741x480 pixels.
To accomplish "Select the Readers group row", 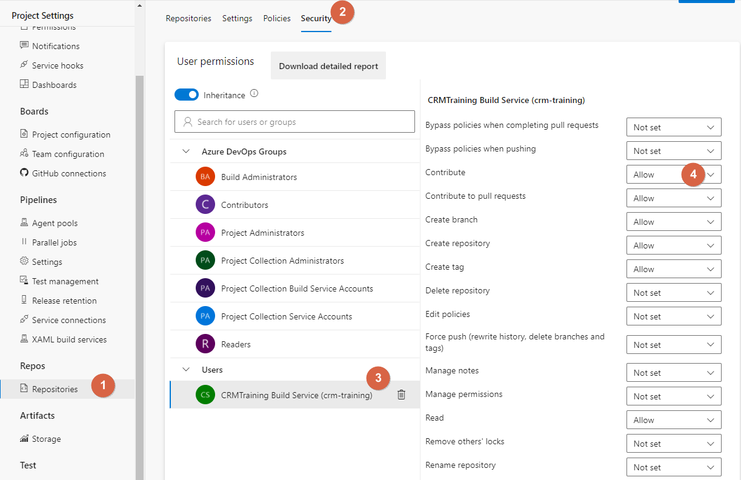I will [x=294, y=344].
